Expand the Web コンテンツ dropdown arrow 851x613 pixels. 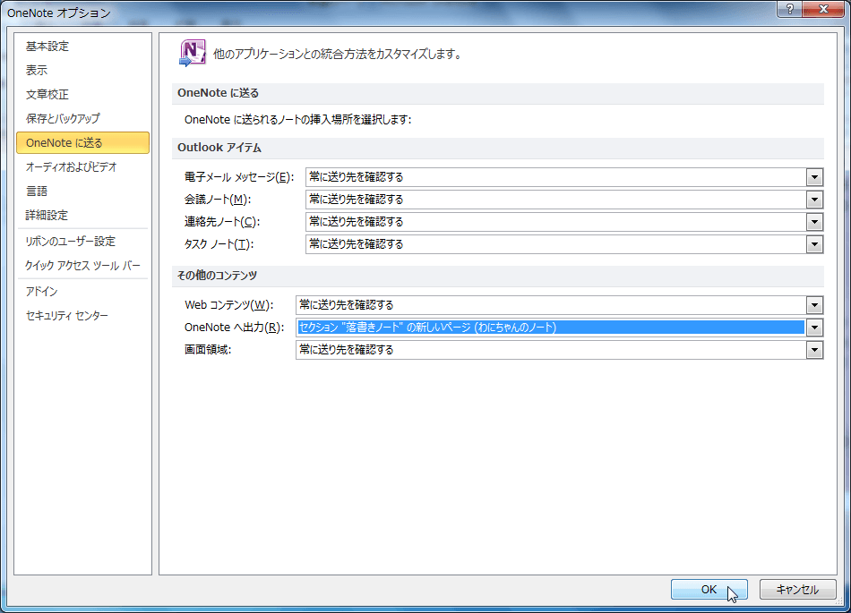click(x=814, y=305)
